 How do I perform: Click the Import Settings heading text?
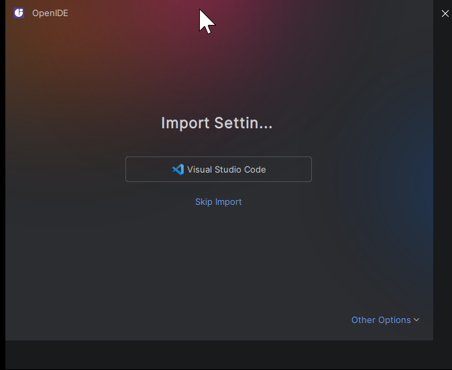tap(217, 123)
